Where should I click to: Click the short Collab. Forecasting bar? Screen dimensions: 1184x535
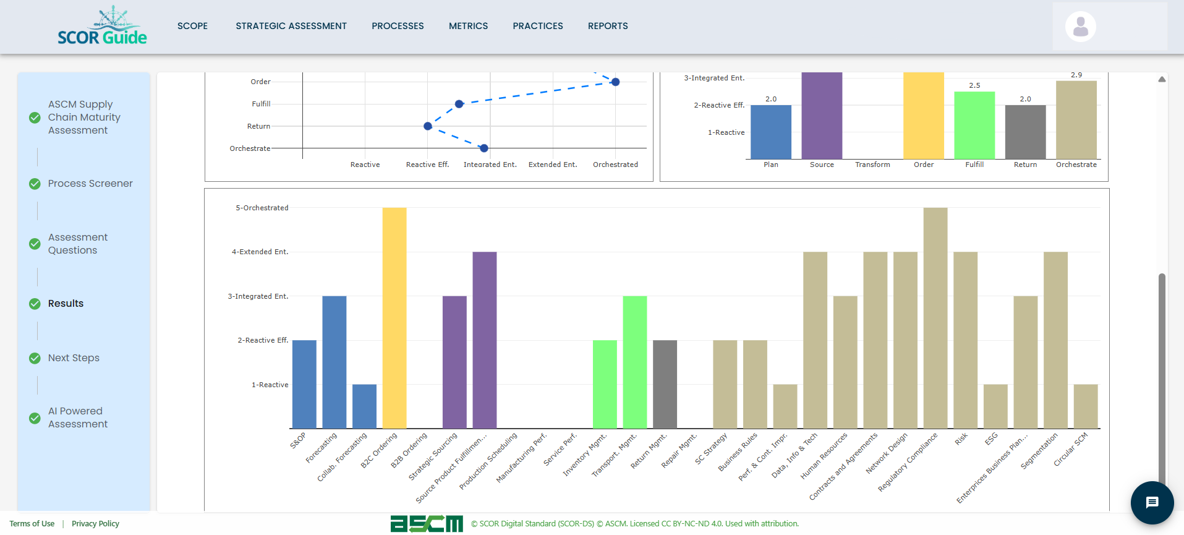click(364, 406)
